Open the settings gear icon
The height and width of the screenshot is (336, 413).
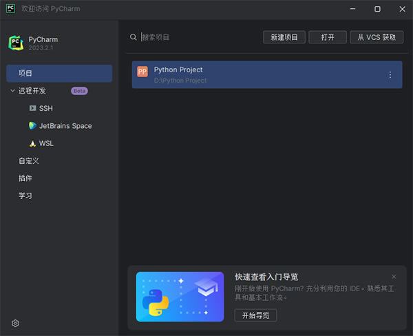15,323
